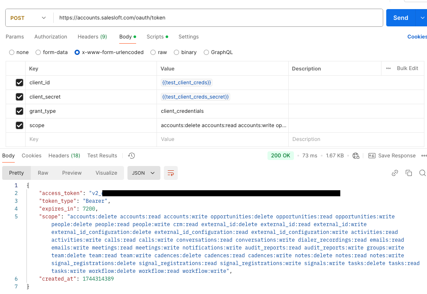
Task: Open the Cookies link
Action: coord(417,37)
